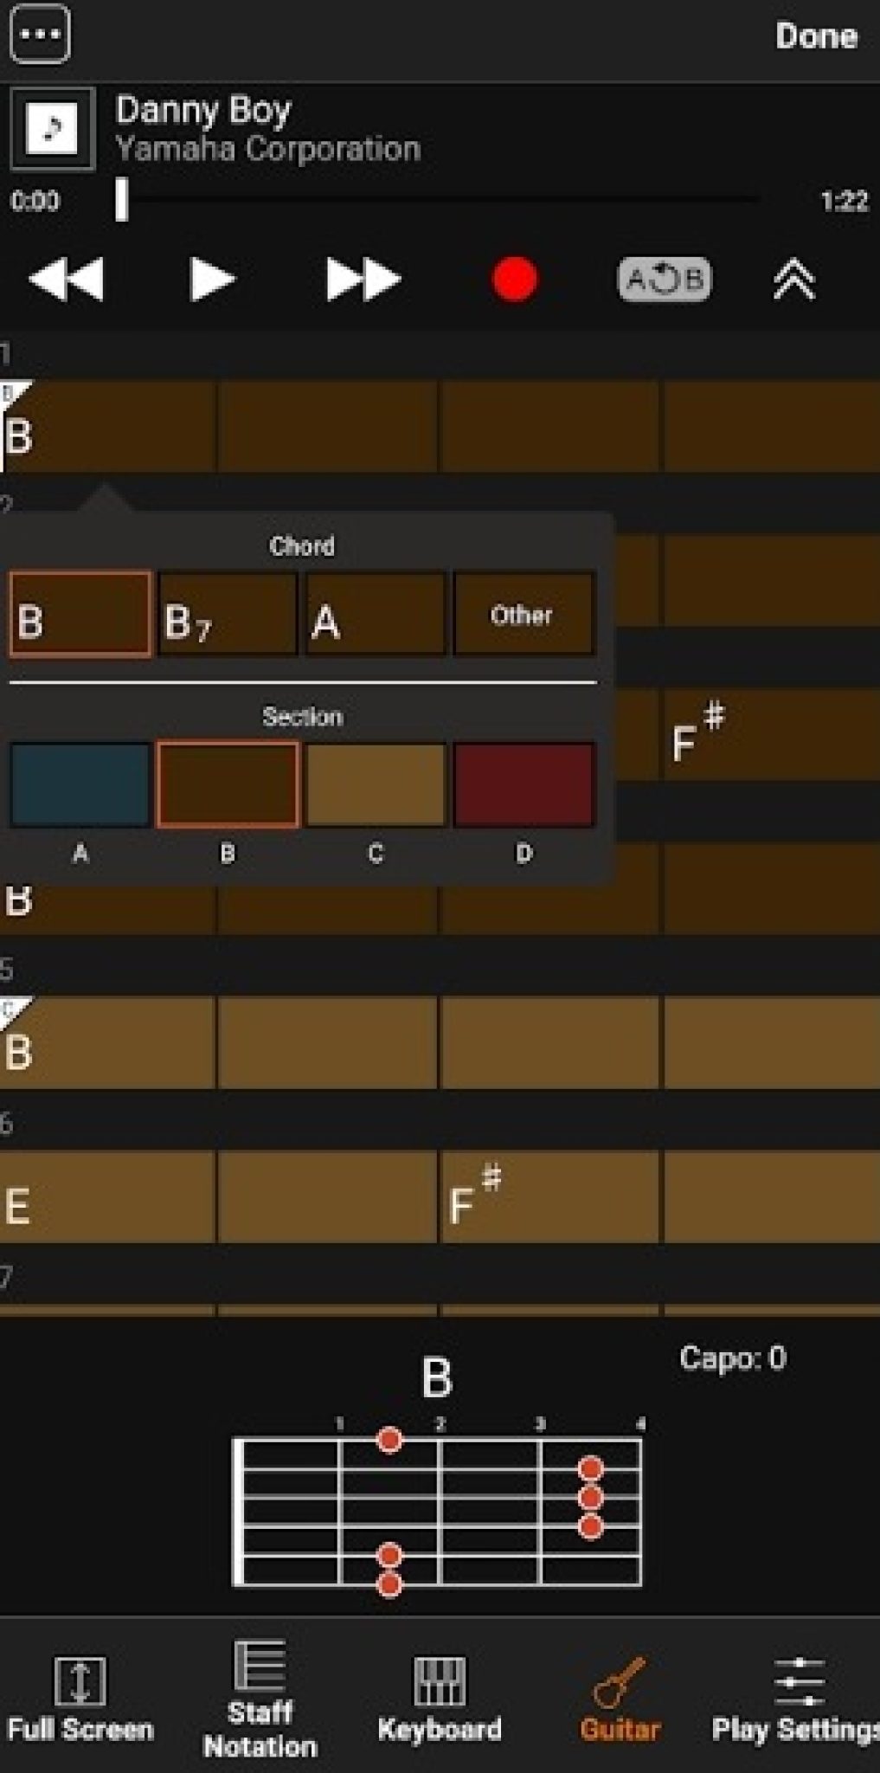
Task: Switch to Keyboard view
Action: click(x=440, y=1699)
